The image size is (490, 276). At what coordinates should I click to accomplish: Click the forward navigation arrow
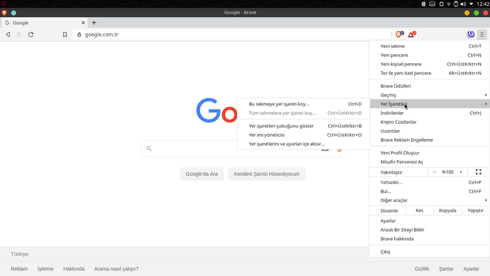click(20, 34)
